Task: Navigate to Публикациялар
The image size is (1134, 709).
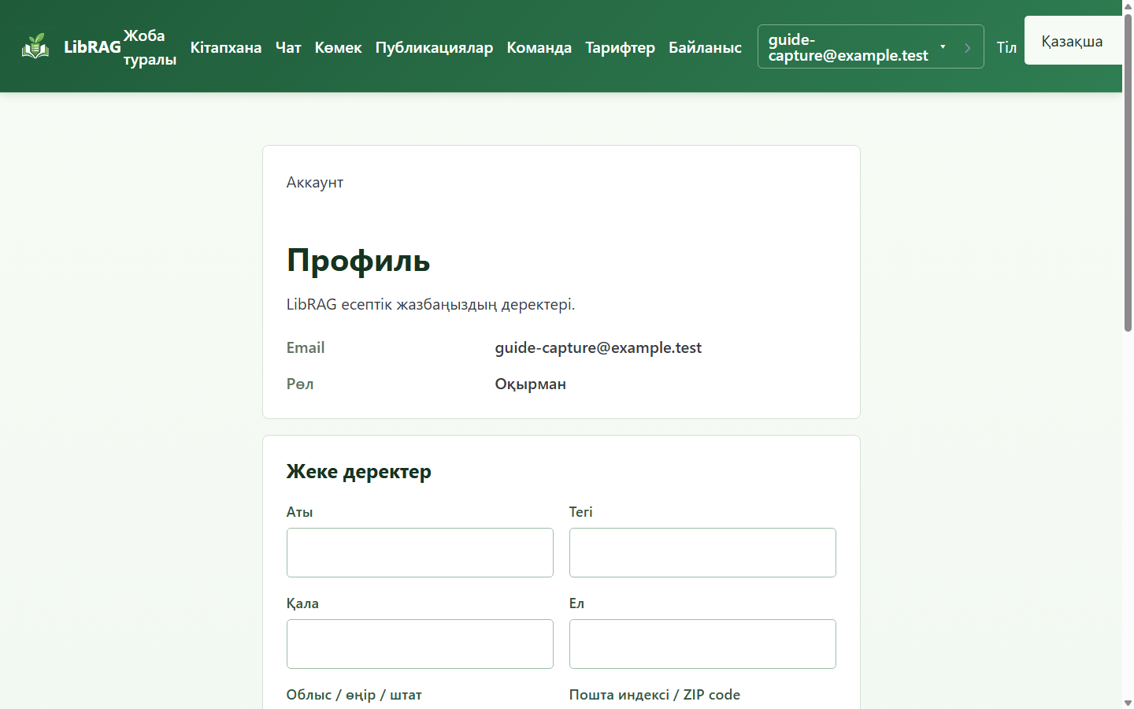Action: [x=434, y=47]
